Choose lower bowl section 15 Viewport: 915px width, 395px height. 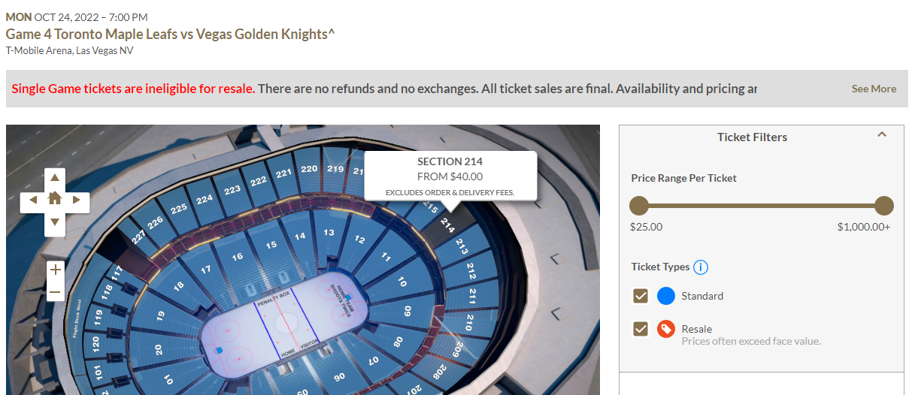pos(271,245)
